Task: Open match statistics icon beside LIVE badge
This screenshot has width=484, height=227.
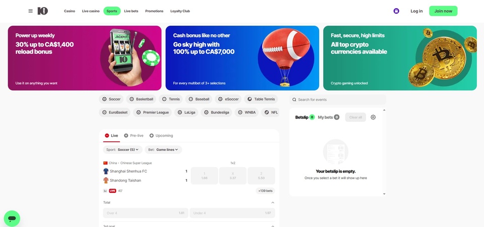Action: coord(105,191)
